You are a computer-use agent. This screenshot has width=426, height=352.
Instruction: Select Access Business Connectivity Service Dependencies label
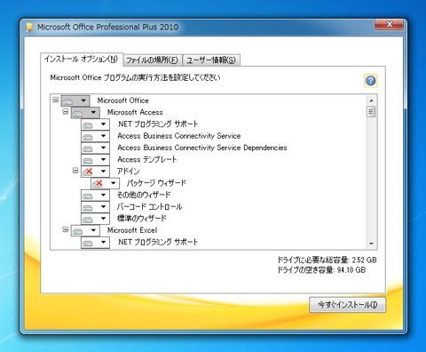pos(202,148)
